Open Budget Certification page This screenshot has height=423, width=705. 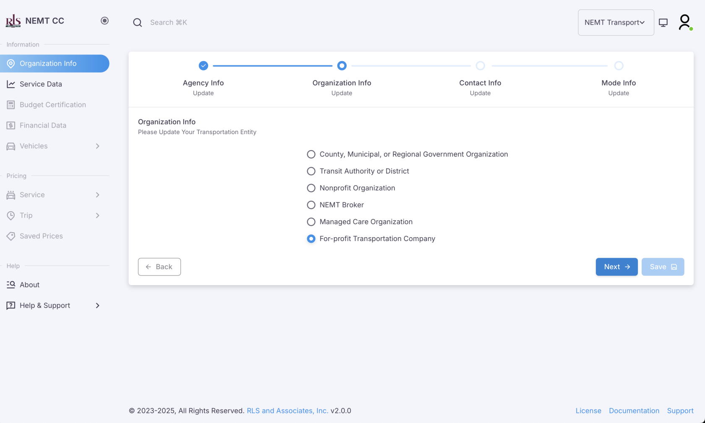[52, 104]
